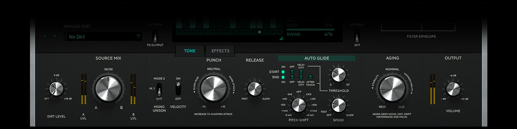
Task: Enable Auto Glide START ON light
Action: (x=284, y=72)
